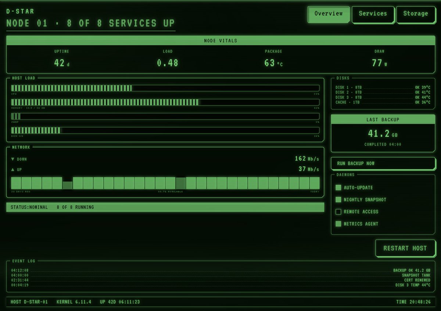Click the 'D-STAR' title text
441x311 pixels.
click(x=20, y=11)
